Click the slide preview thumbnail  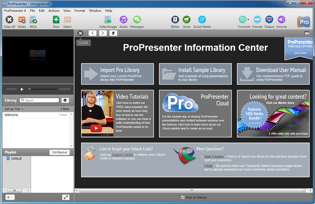(38, 56)
